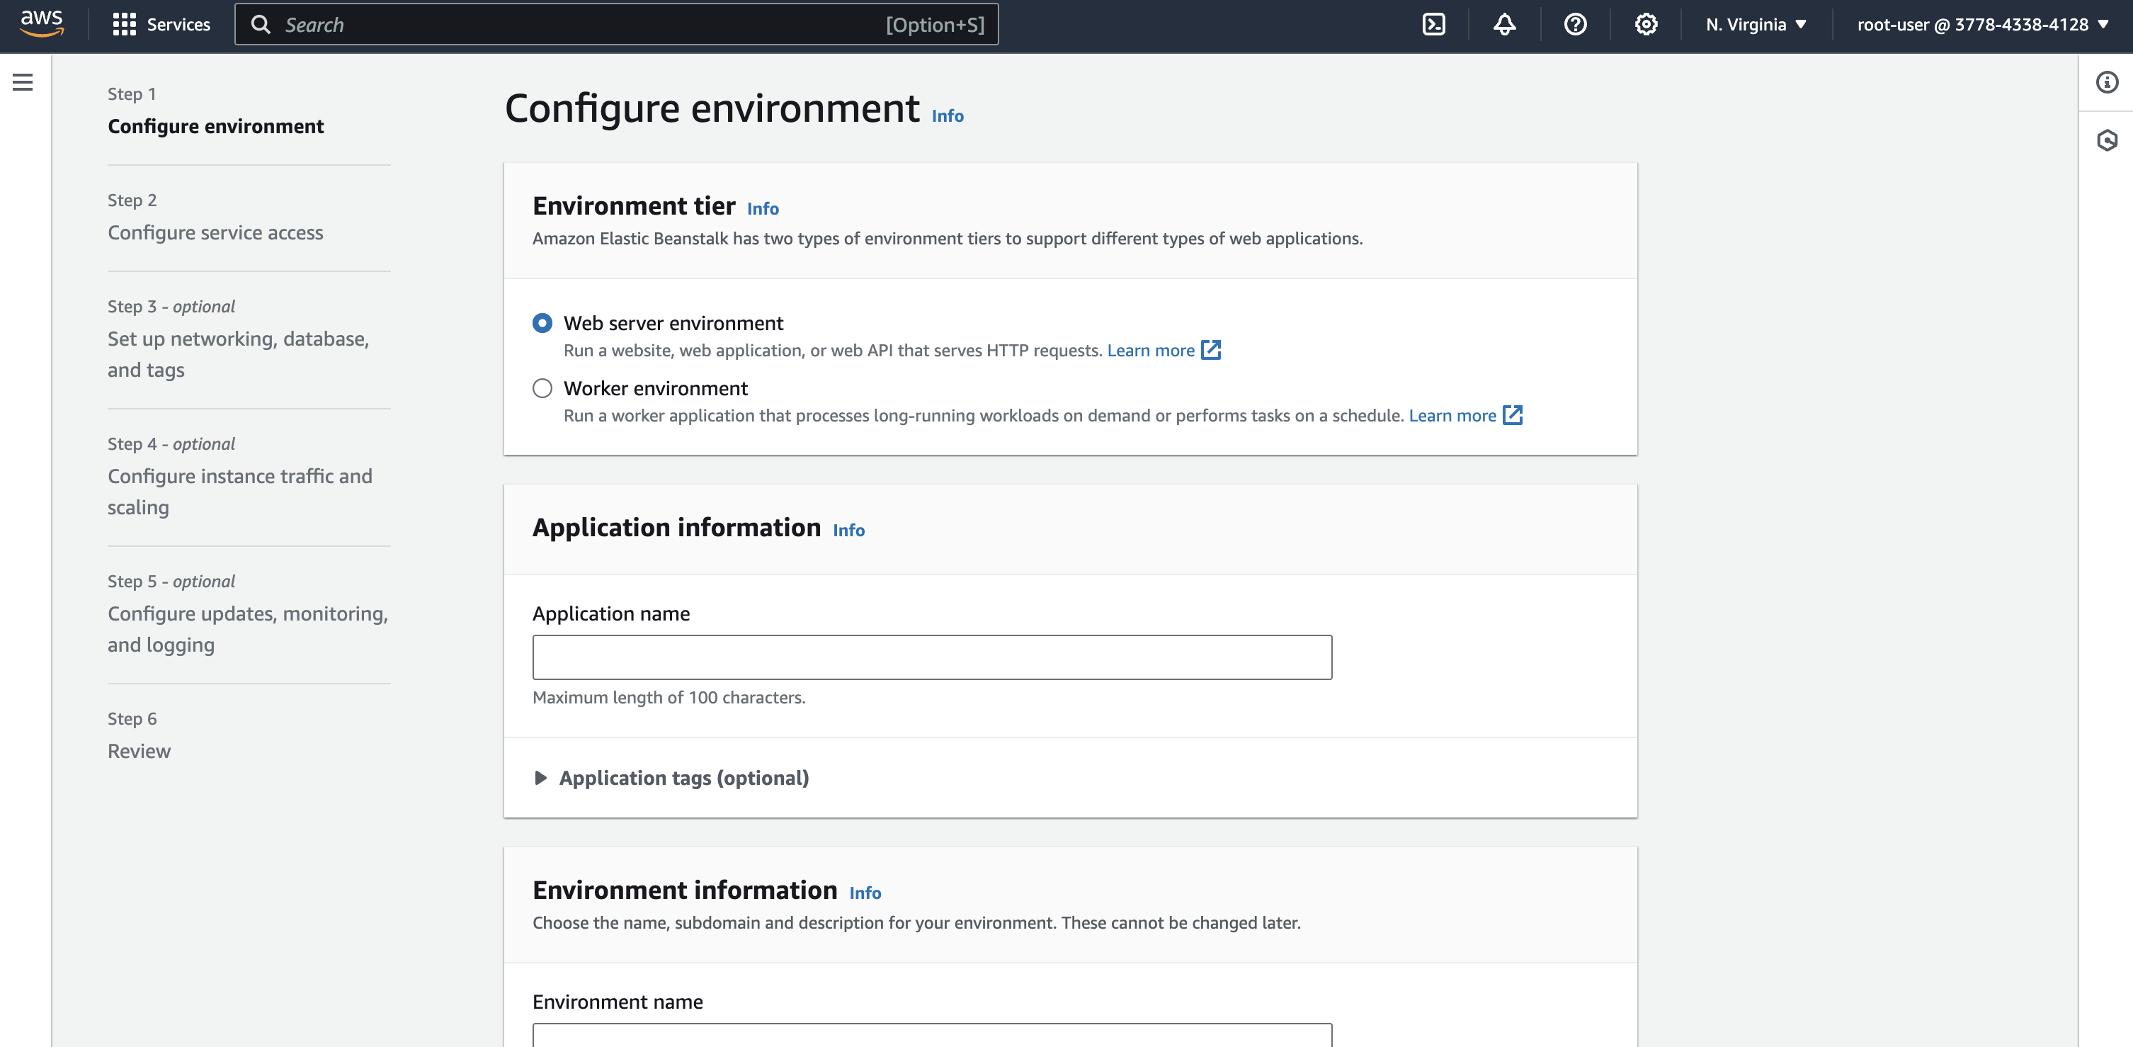Open the N. Virginia region dropdown
This screenshot has width=2133, height=1047.
1756,25
